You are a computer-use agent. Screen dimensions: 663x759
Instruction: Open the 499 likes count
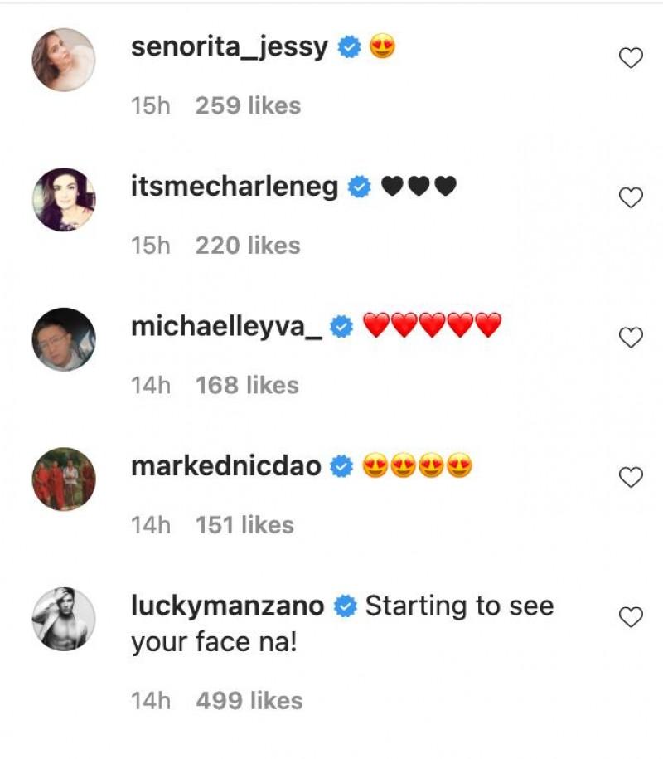(x=249, y=701)
